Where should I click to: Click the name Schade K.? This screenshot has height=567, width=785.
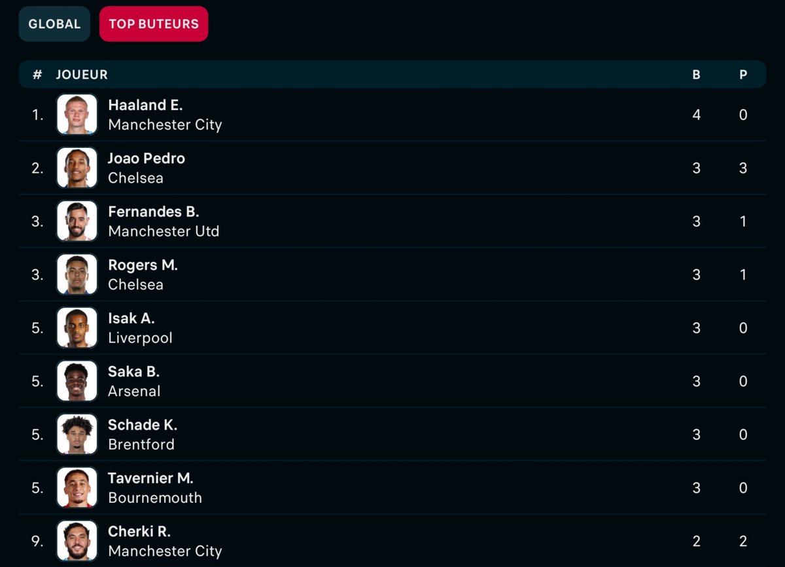click(x=143, y=425)
